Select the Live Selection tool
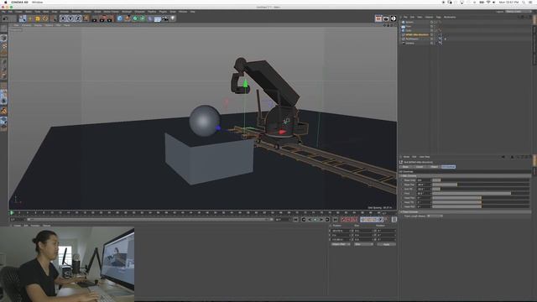 point(23,18)
